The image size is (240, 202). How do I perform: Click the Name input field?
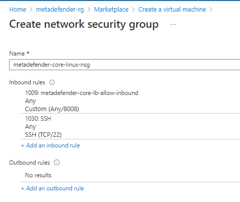click(x=125, y=65)
